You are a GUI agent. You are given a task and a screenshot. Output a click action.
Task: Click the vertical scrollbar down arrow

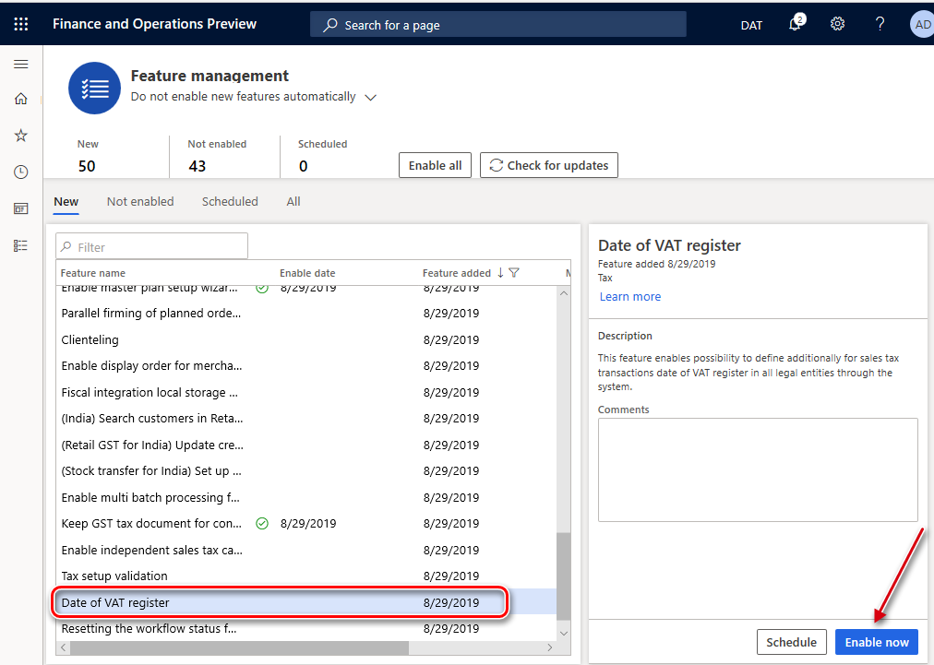(x=564, y=634)
